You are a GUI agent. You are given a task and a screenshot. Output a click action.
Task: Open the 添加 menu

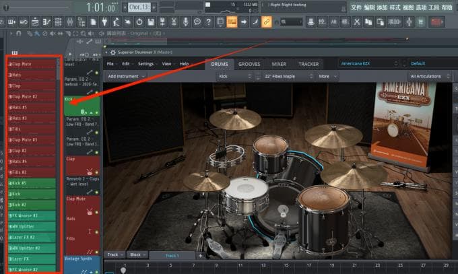382,7
